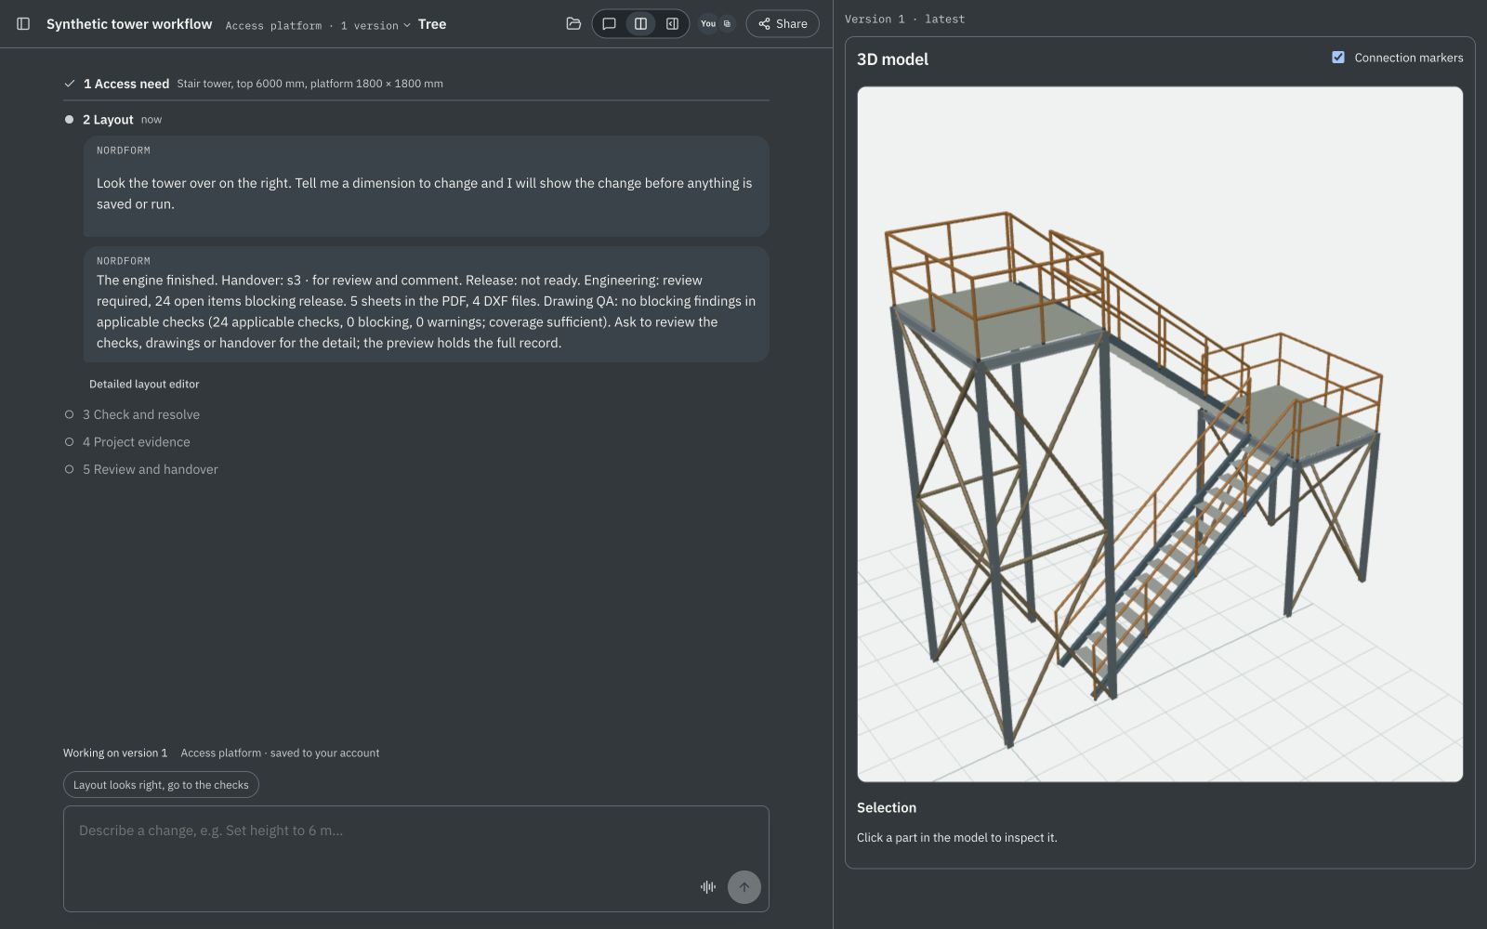Select the split view layout icon

point(640,24)
